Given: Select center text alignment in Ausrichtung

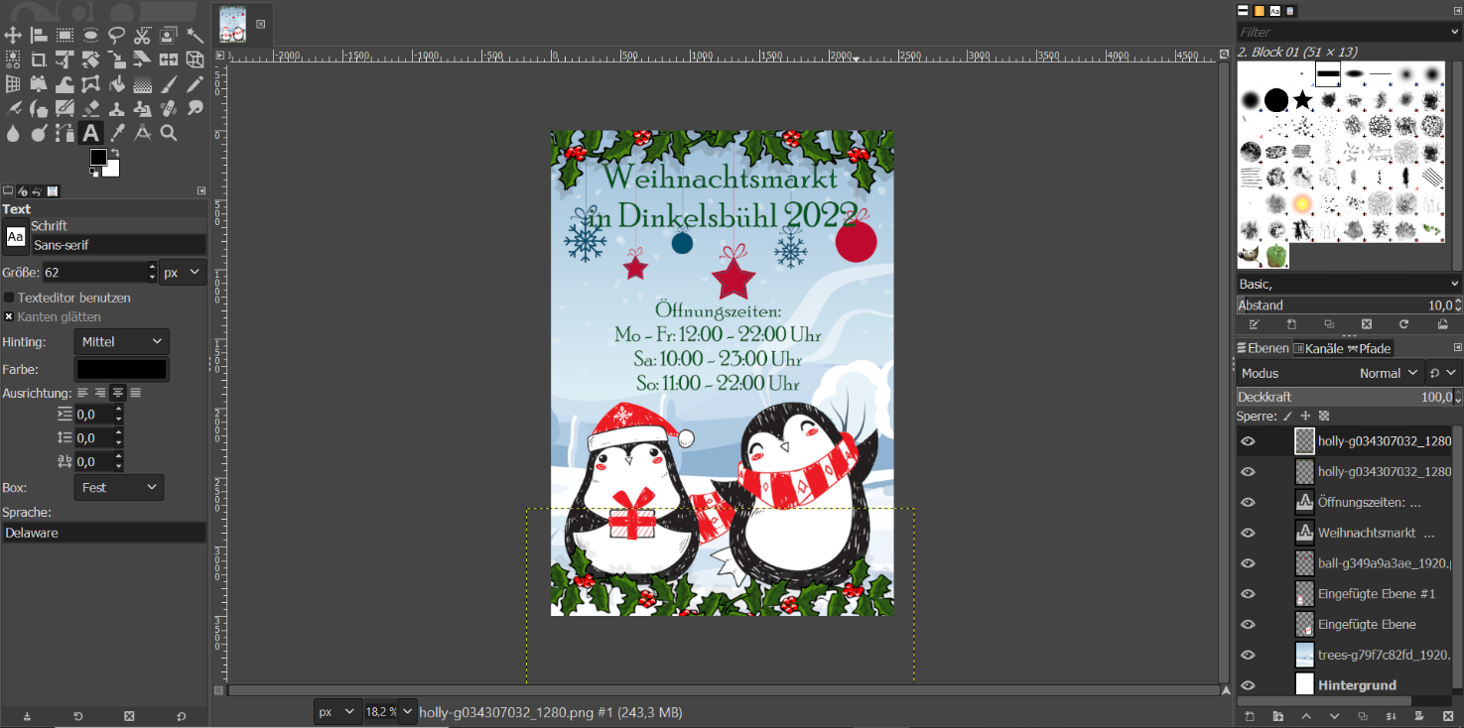Looking at the screenshot, I should [x=118, y=393].
